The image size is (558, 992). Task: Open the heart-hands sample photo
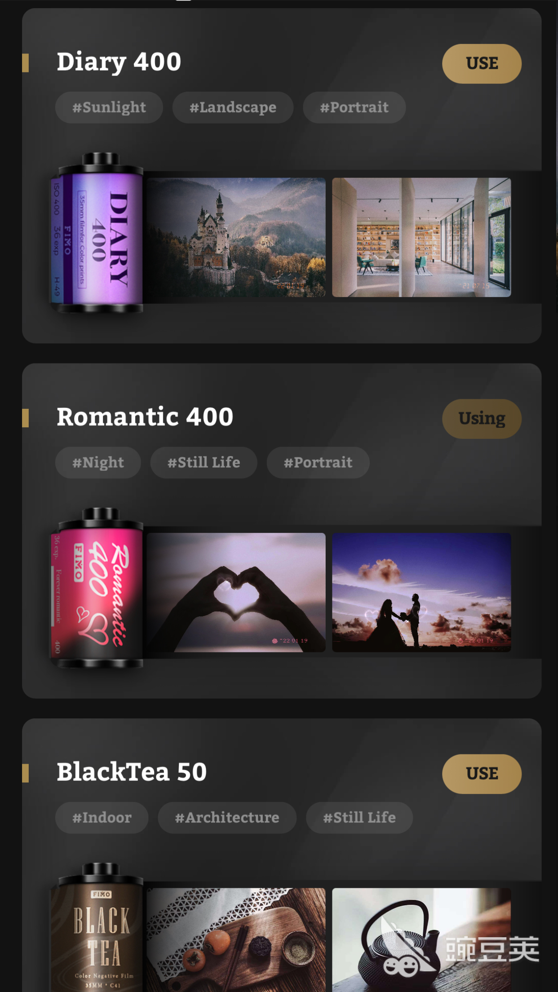pyautogui.click(x=236, y=592)
